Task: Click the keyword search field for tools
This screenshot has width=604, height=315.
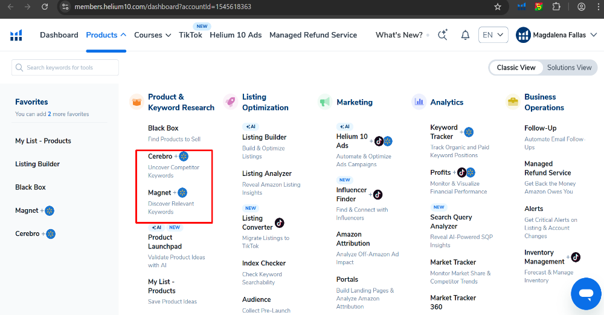Action: point(65,68)
